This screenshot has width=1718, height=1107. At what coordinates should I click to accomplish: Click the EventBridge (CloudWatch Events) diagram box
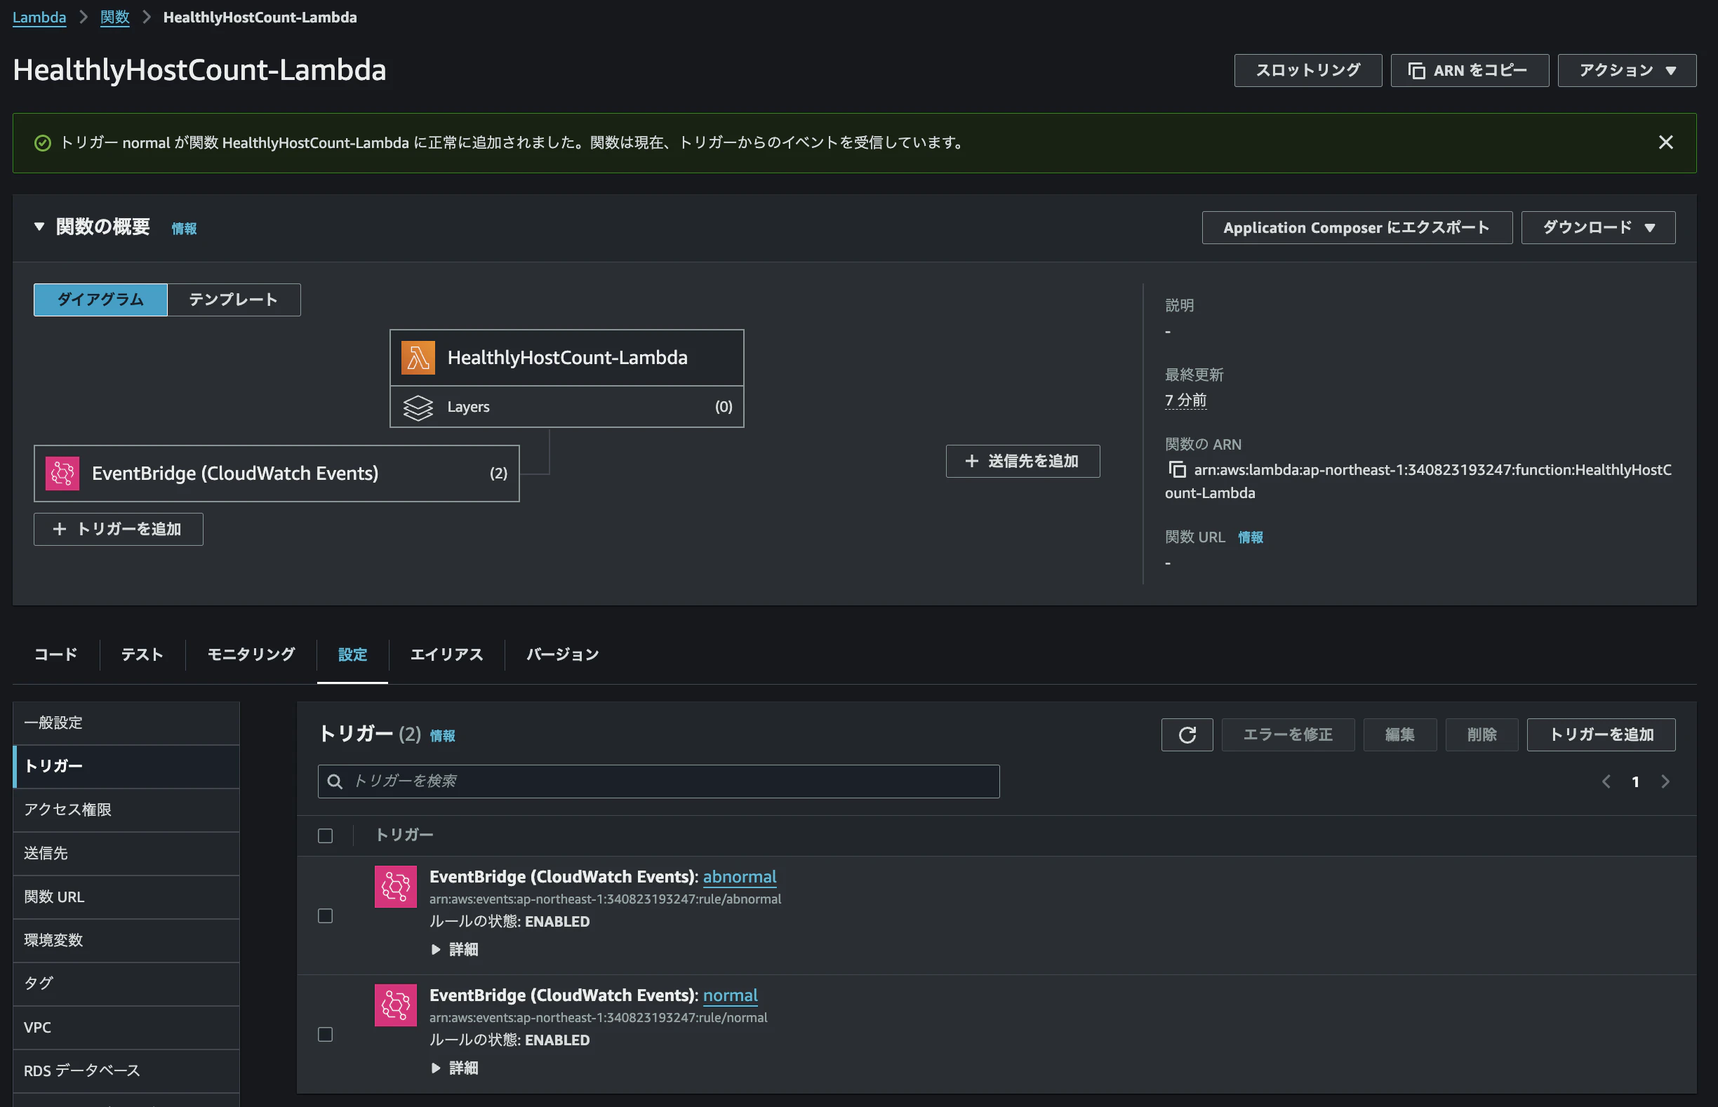(x=277, y=474)
